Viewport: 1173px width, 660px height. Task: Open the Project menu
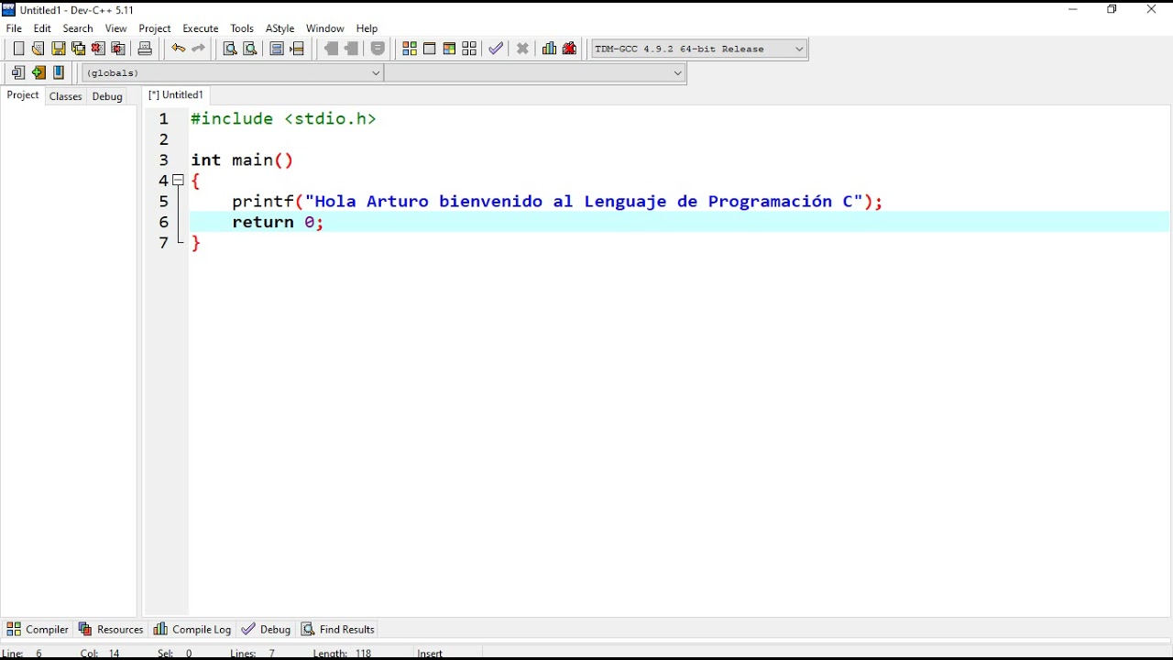[x=155, y=28]
